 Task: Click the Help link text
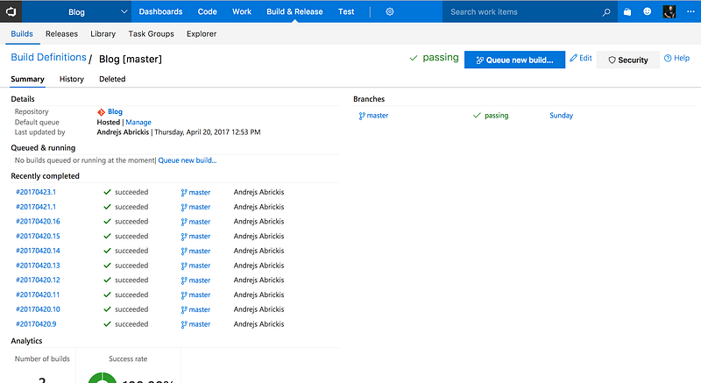tap(682, 58)
